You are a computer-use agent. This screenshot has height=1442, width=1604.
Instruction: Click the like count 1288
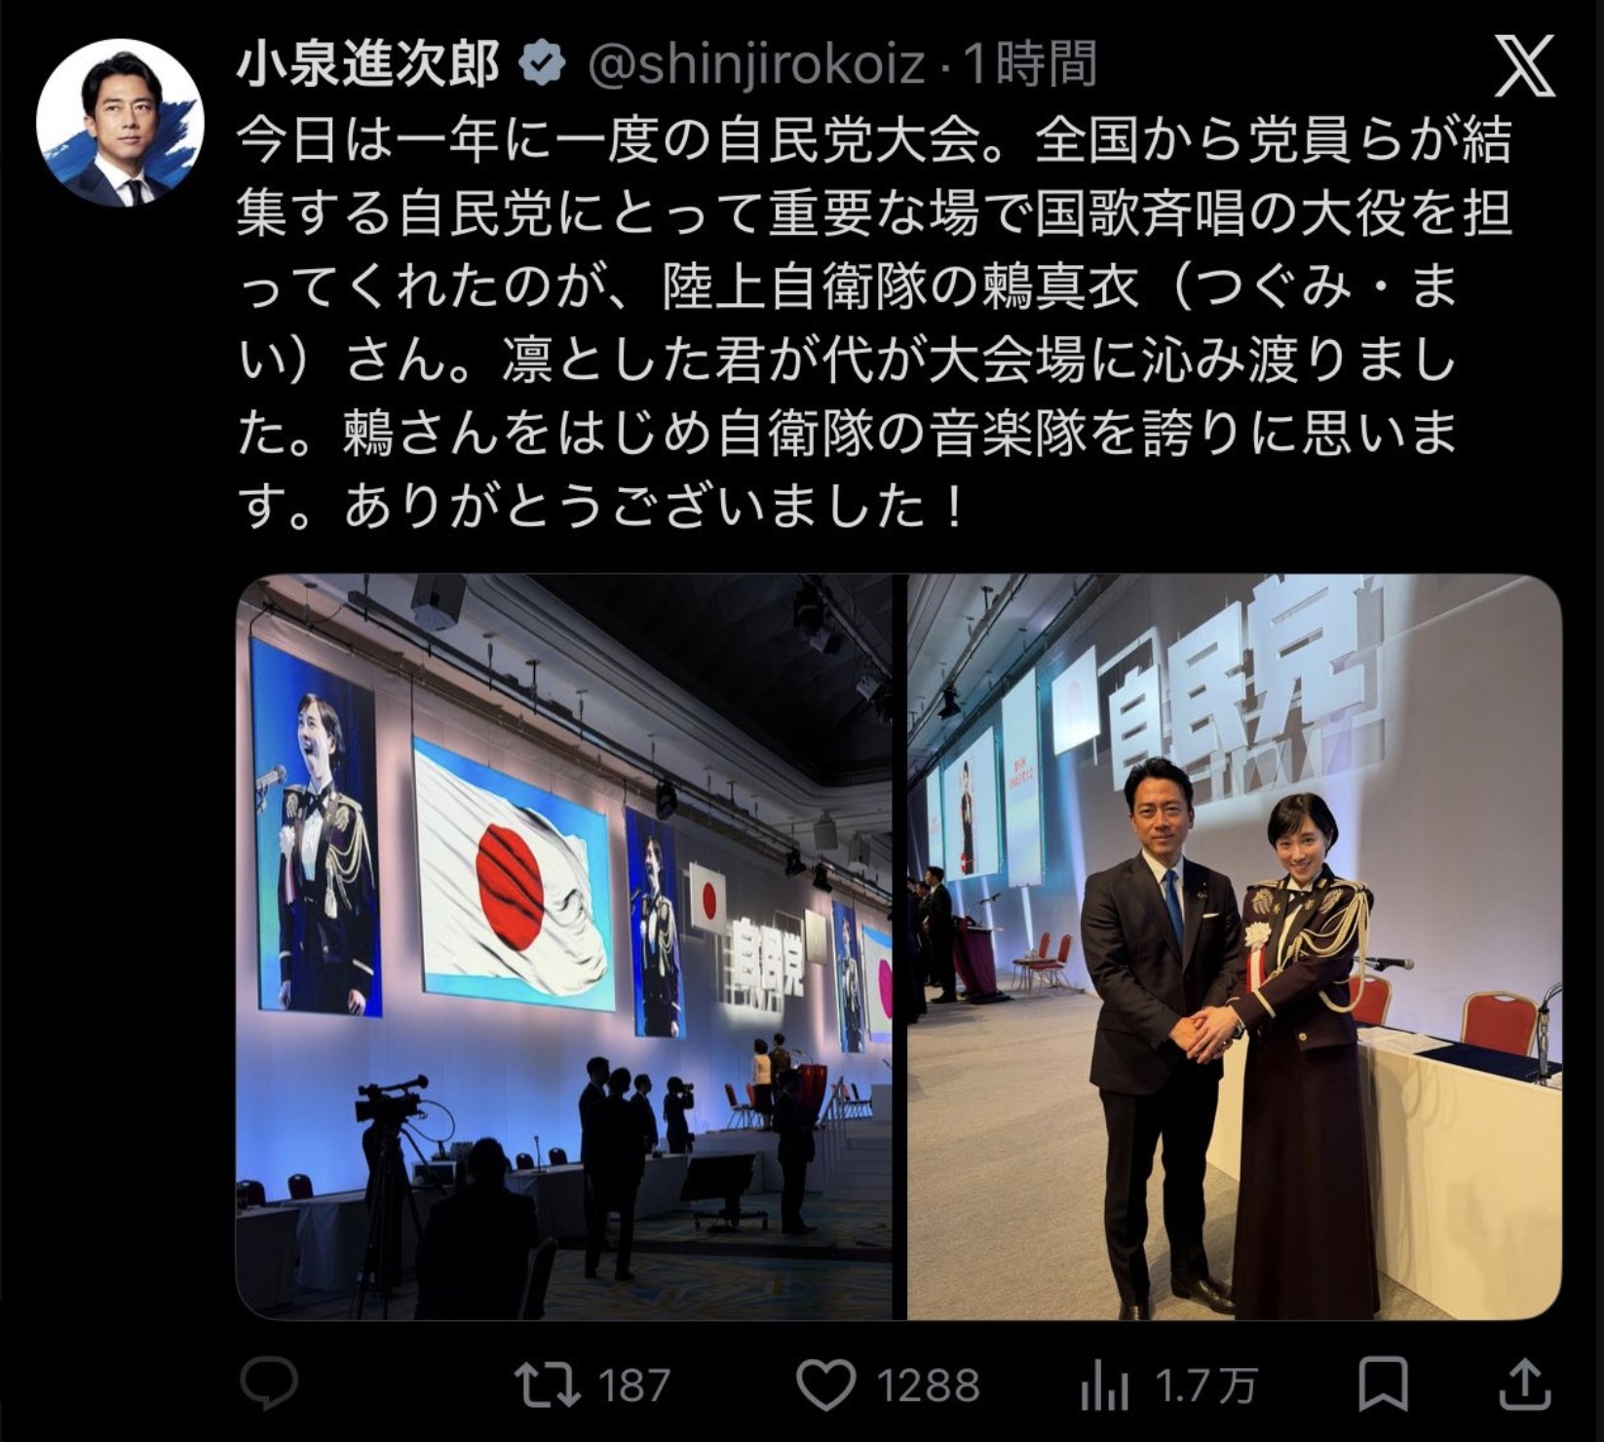pyautogui.click(x=928, y=1385)
